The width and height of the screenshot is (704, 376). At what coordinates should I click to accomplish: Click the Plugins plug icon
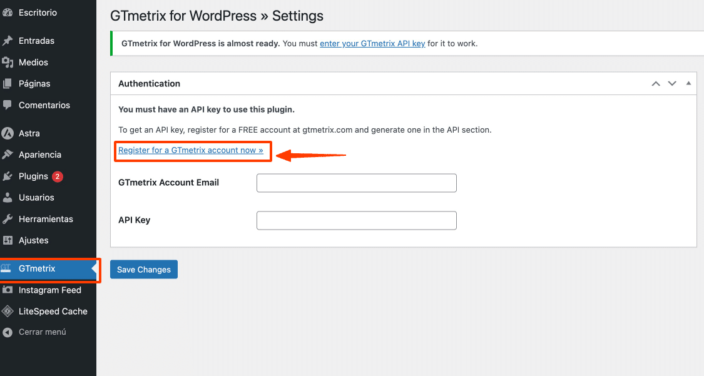(x=7, y=176)
